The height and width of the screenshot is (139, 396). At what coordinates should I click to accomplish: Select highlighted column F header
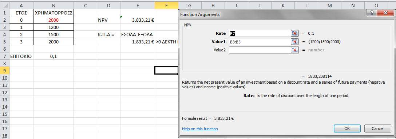[x=166, y=5]
